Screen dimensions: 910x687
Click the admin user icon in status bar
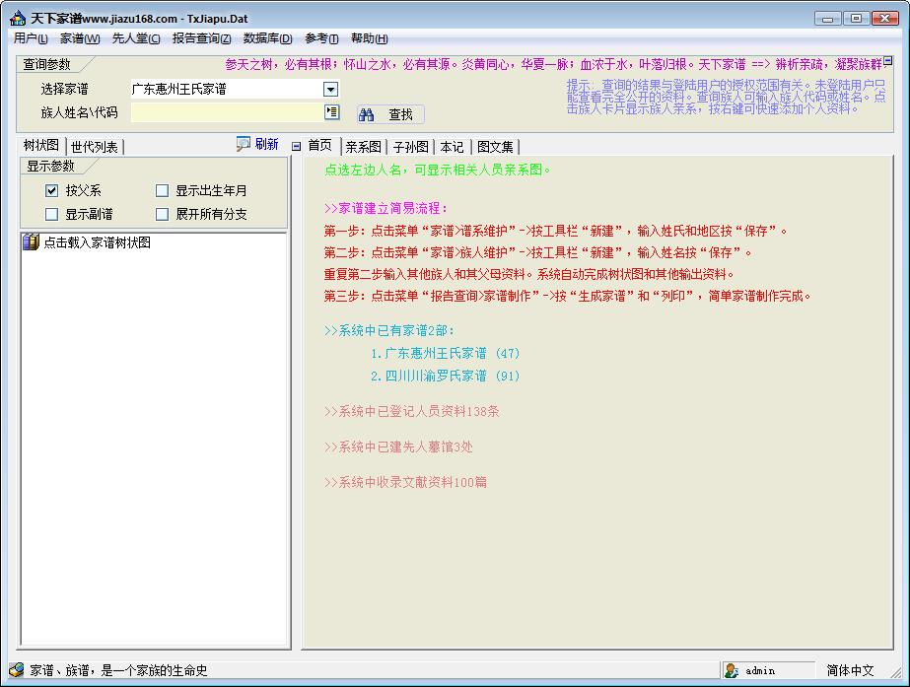[x=732, y=670]
